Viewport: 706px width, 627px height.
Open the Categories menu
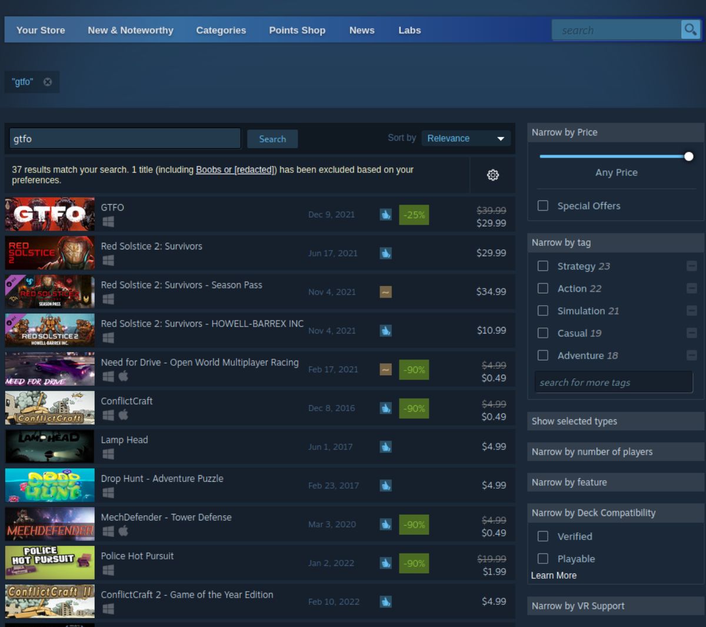coord(221,30)
